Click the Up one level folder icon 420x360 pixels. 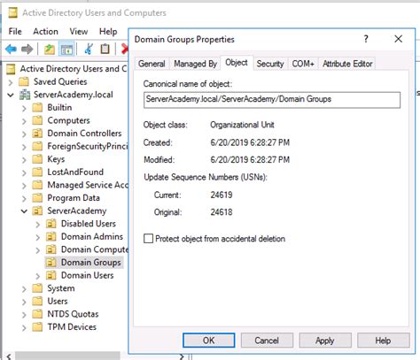pos(50,49)
